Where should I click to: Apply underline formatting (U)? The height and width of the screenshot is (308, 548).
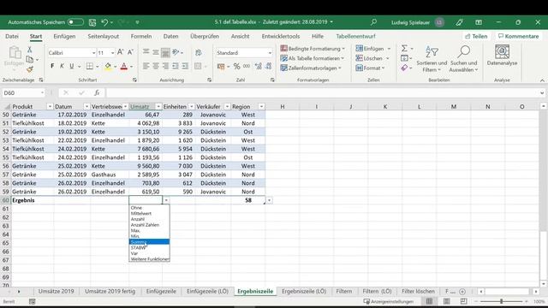72,66
